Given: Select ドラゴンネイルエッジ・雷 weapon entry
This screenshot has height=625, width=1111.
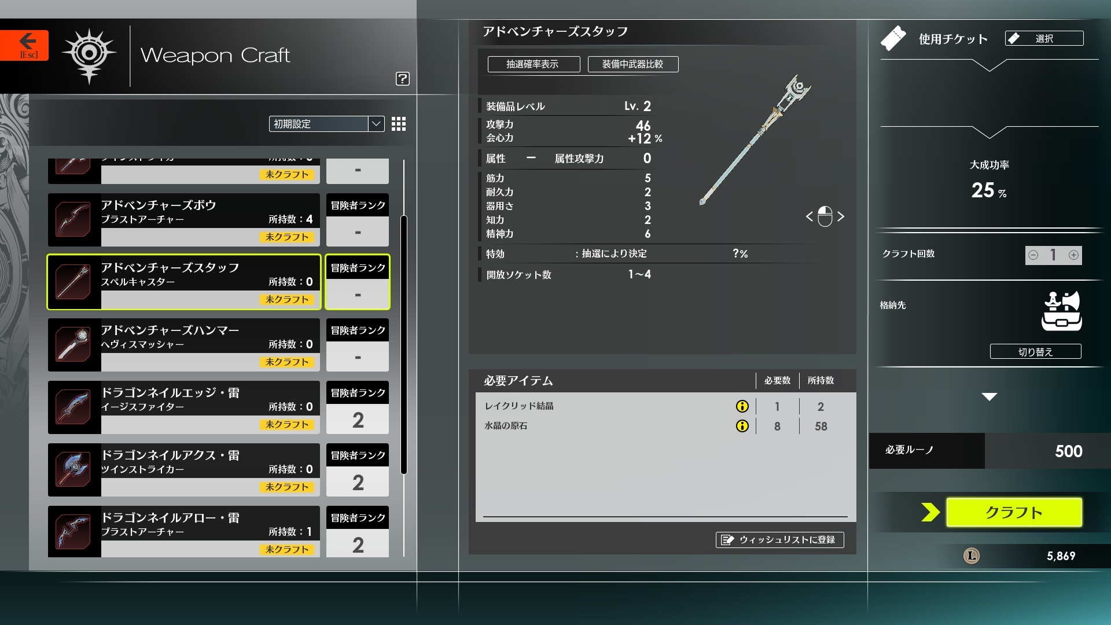Looking at the screenshot, I should 184,407.
